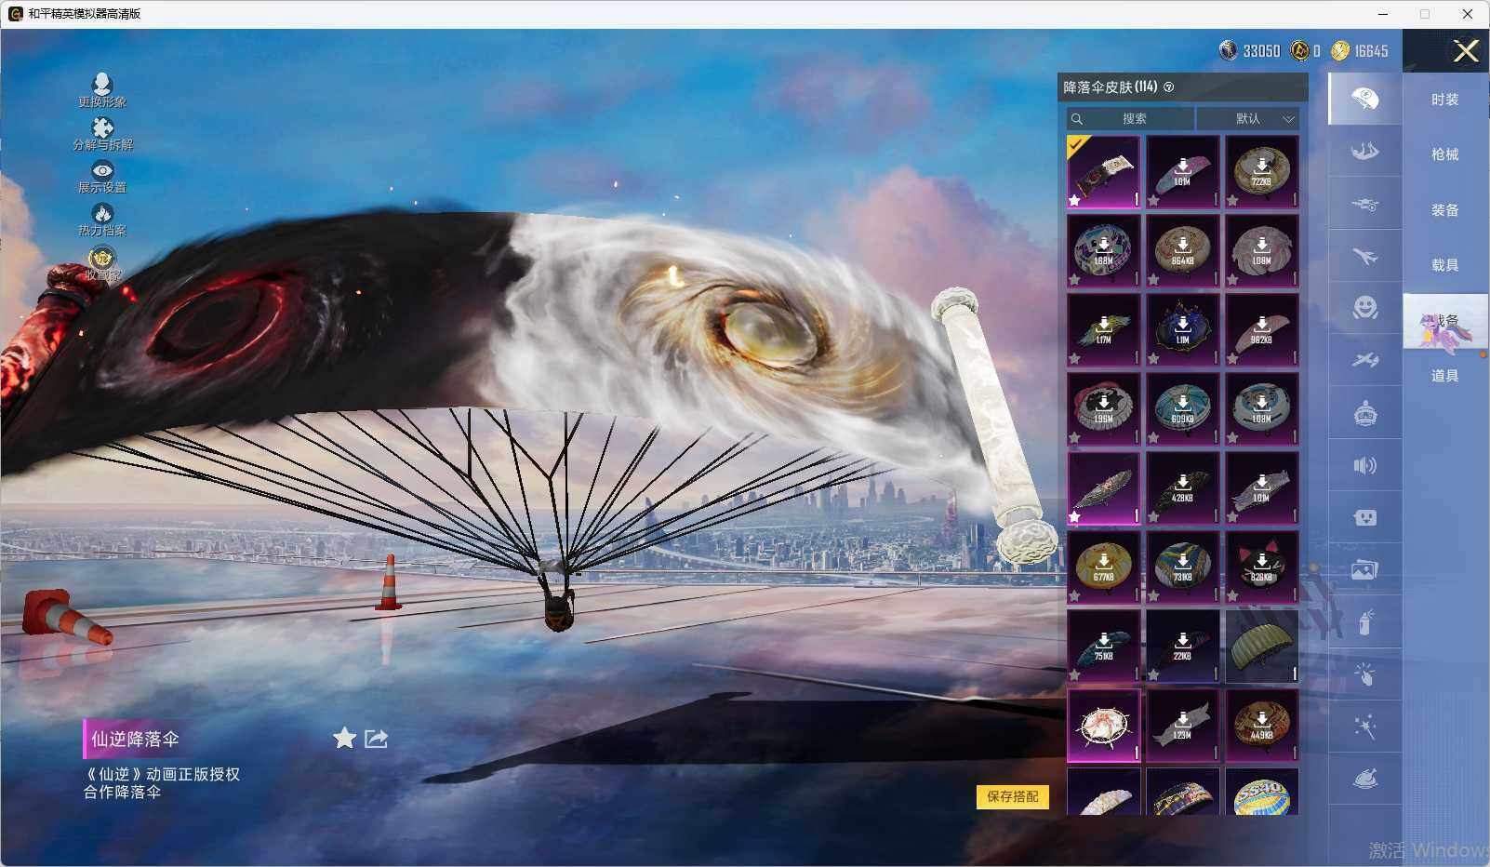
Task: Download the 677KB yellow parachute skin
Action: (x=1104, y=567)
